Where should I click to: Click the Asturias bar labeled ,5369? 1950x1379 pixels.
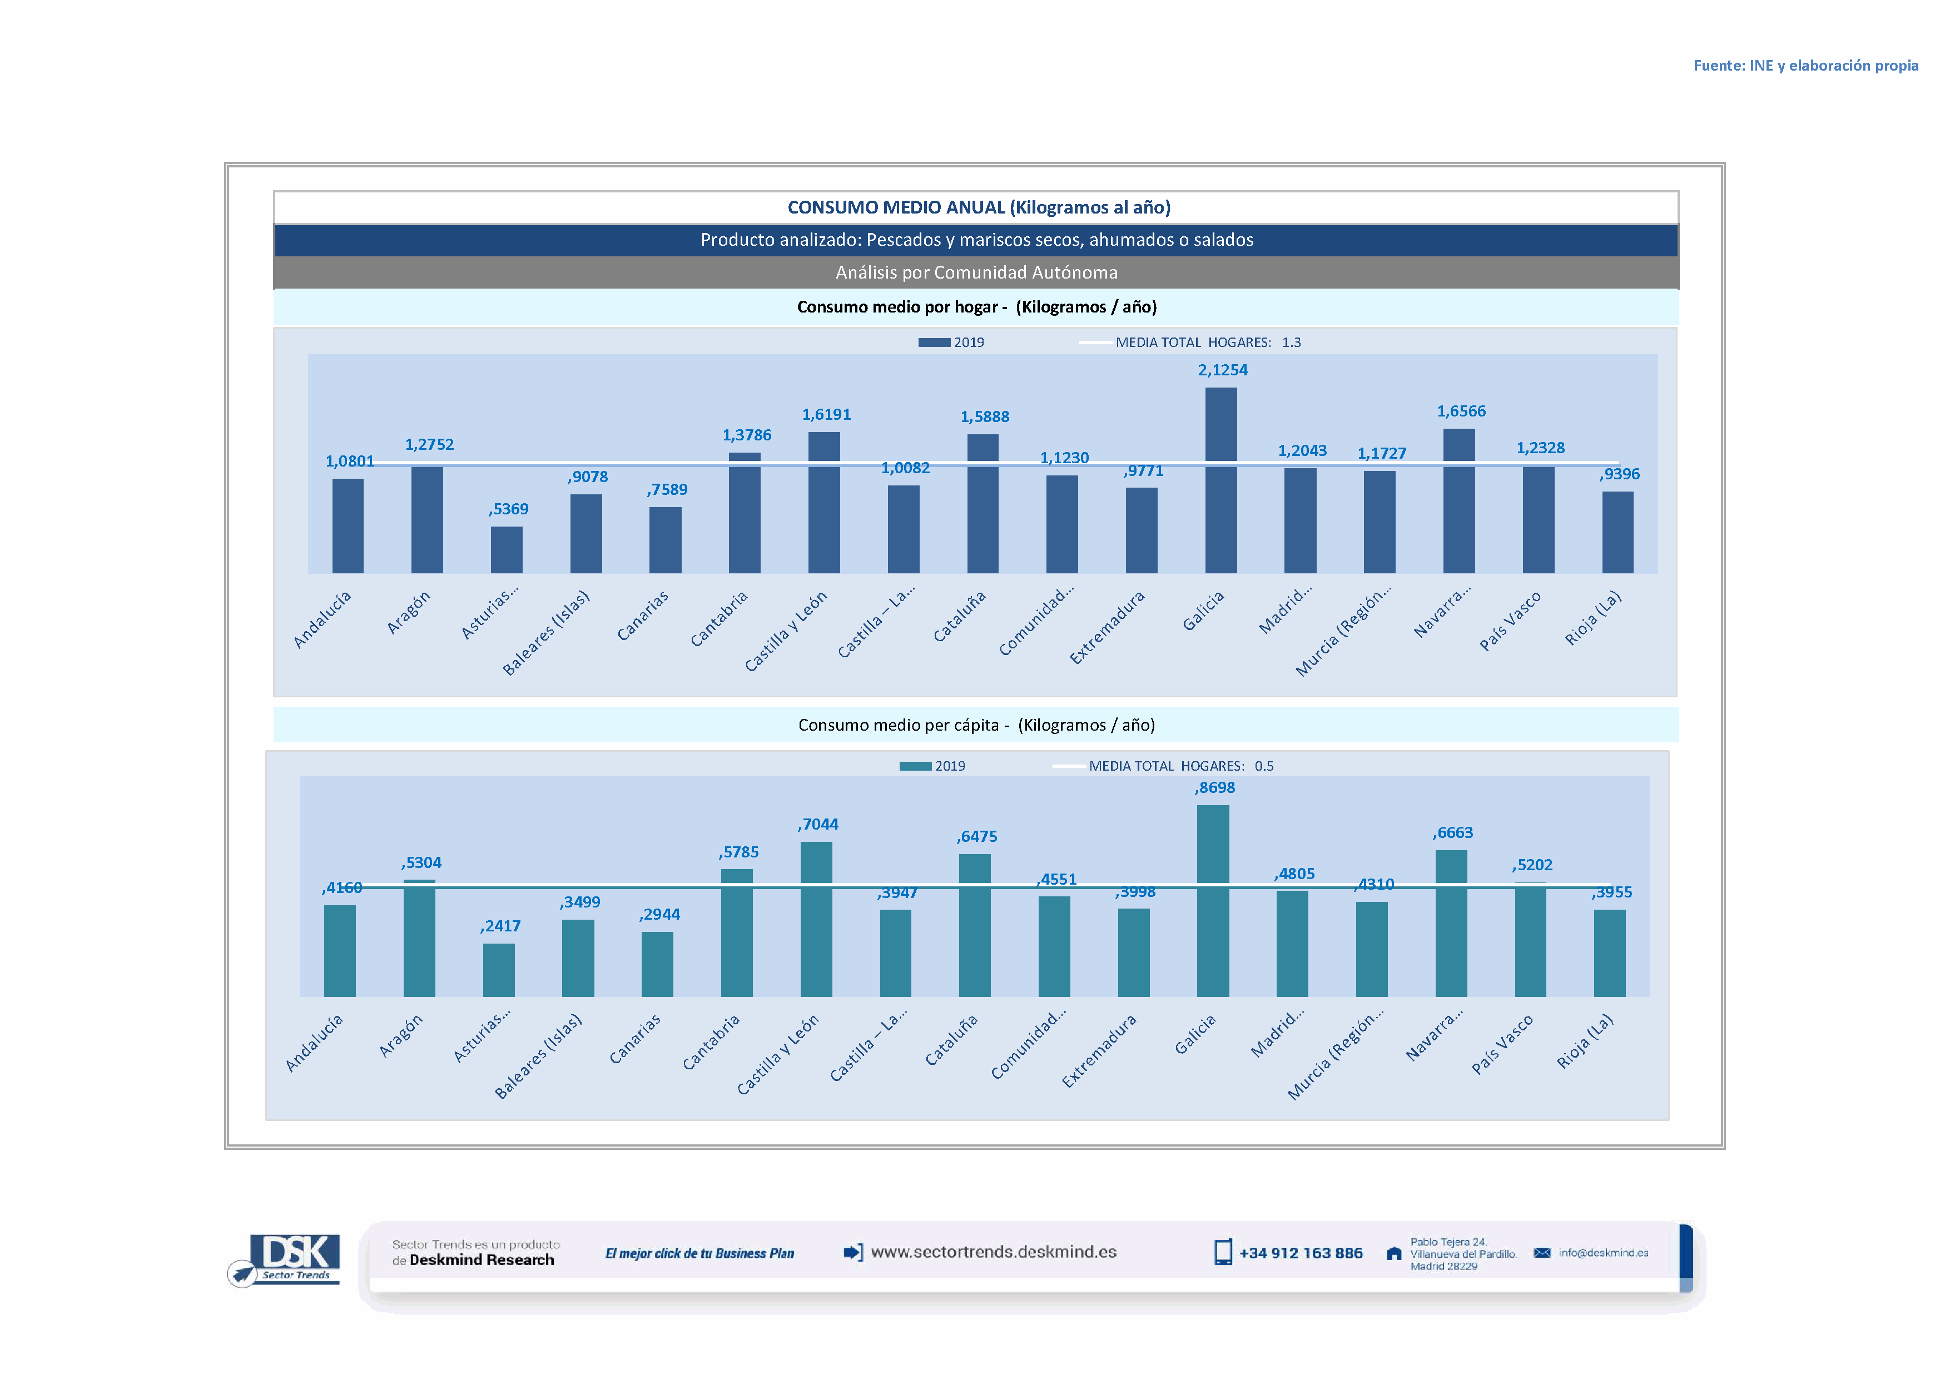click(506, 550)
